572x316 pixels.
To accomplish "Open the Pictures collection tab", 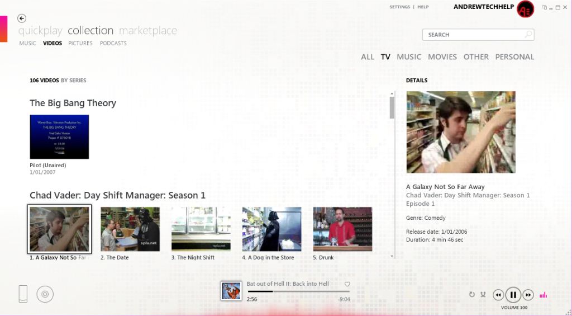I will tap(80, 43).
